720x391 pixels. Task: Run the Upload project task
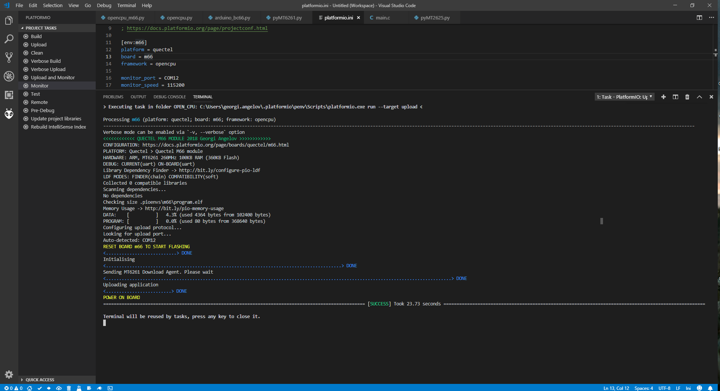click(x=57, y=44)
